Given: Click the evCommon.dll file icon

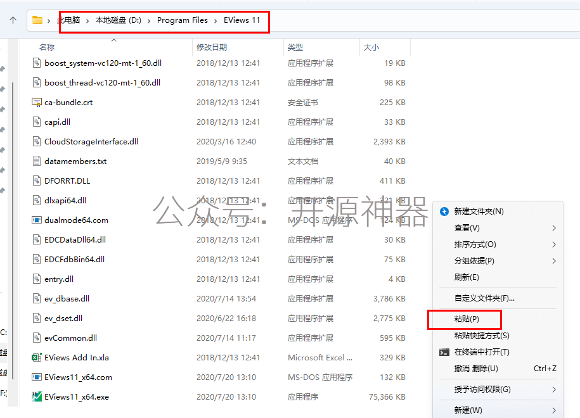Looking at the screenshot, I should (x=37, y=338).
